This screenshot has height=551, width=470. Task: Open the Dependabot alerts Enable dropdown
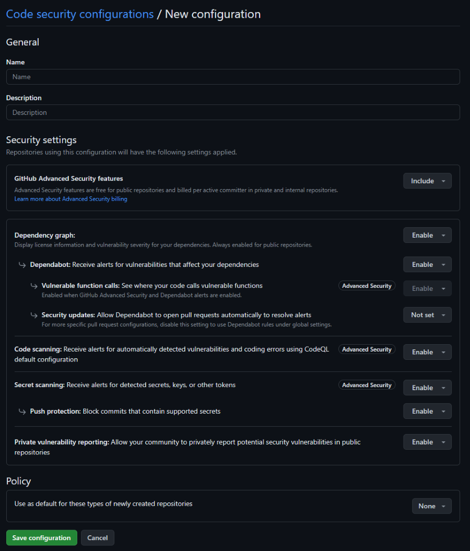427,265
